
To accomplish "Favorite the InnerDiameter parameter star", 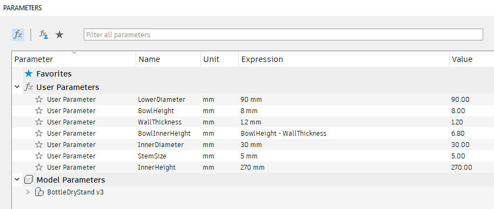I will 39,145.
